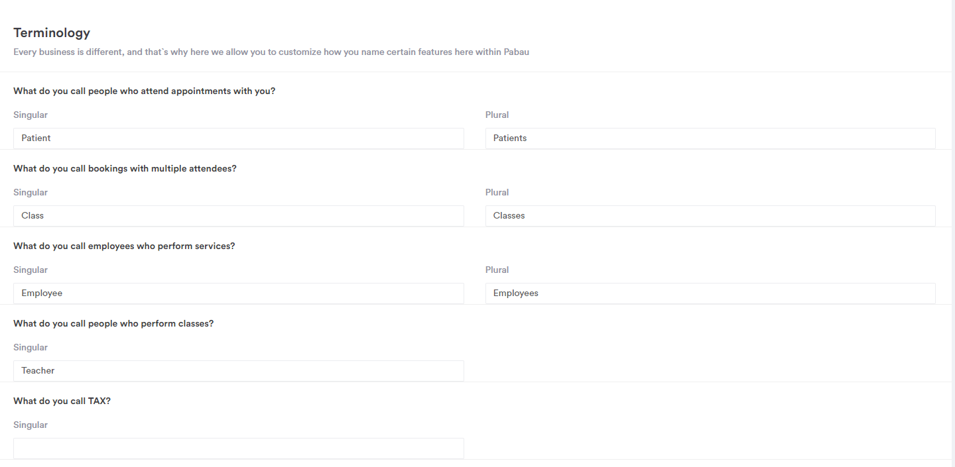Focus the Plural field containing Patients

click(x=710, y=138)
